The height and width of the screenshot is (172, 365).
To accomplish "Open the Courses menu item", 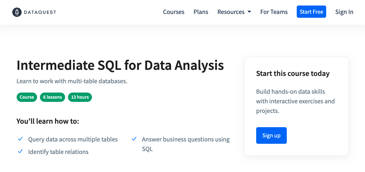I will (174, 12).
